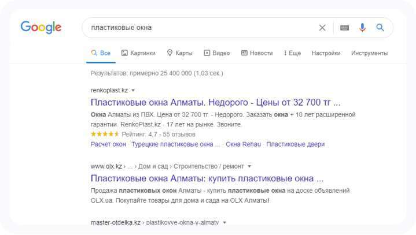
Task: Click the Новости newspaper icon
Action: (x=244, y=53)
